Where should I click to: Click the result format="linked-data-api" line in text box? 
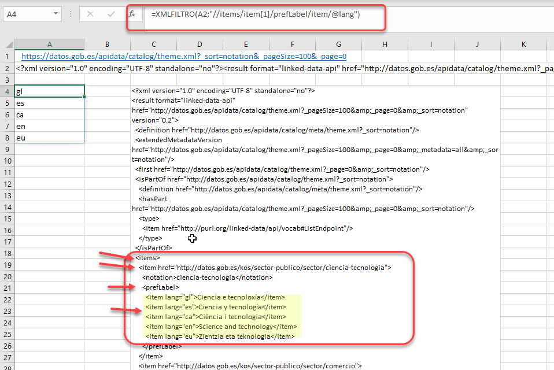(184, 101)
